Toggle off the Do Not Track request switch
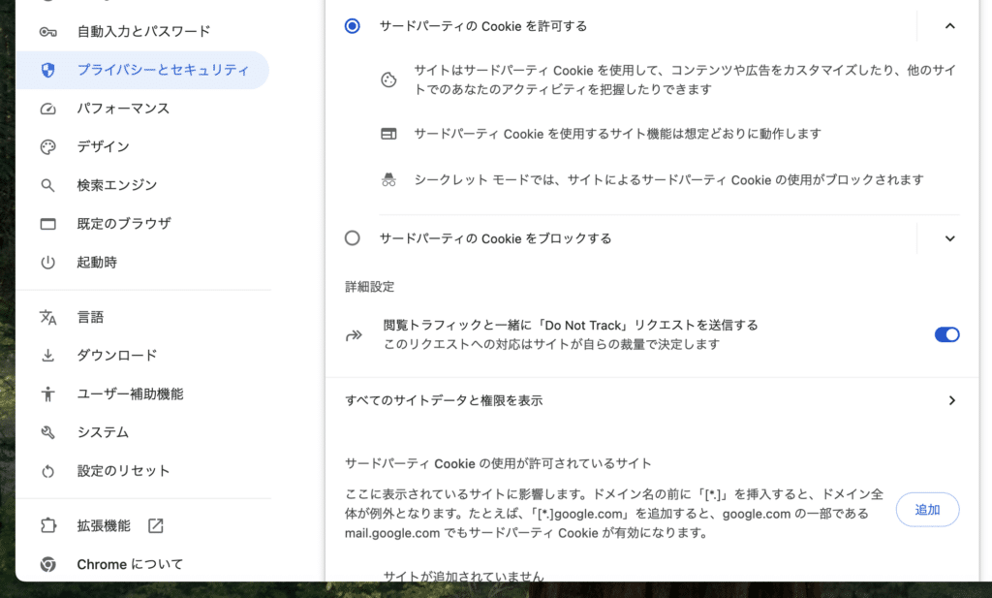 [x=947, y=334]
